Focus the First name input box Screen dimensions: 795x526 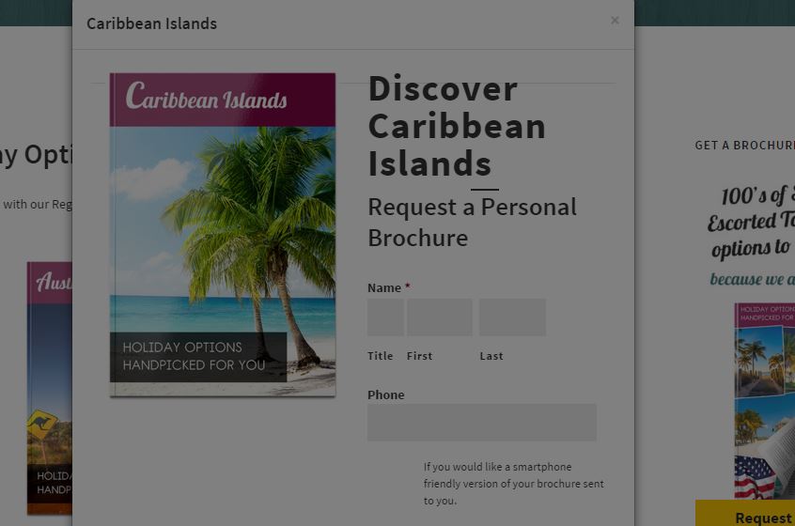439,317
